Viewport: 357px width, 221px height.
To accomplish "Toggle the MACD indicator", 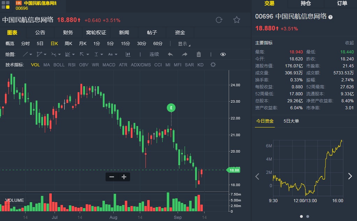I will (x=109, y=65).
